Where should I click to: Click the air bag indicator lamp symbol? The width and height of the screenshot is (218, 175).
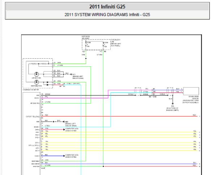click(x=37, y=74)
